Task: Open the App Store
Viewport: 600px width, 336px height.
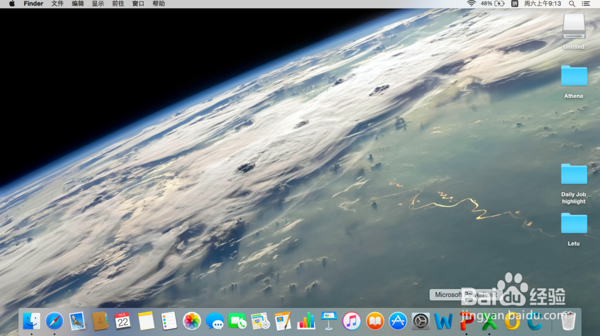Action: (398, 320)
